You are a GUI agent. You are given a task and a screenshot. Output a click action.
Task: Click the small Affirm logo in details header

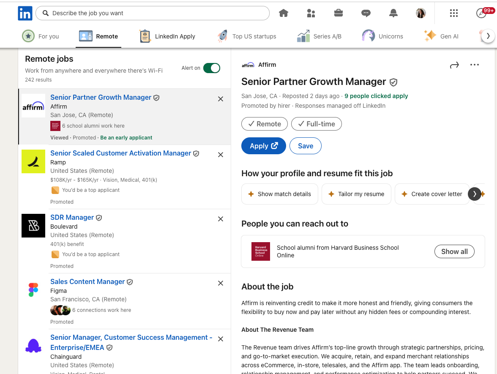pyautogui.click(x=248, y=65)
